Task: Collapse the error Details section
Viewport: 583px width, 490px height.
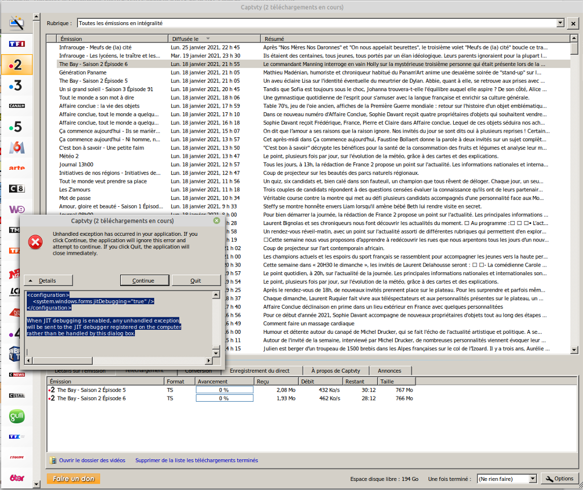Action: 48,280
